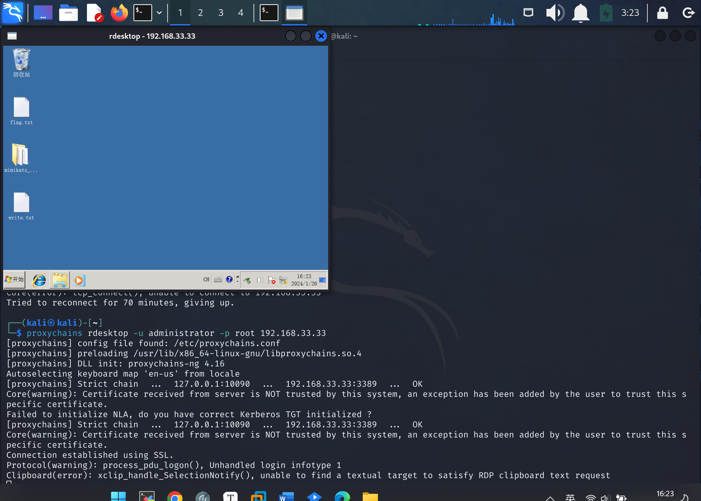Switch to workspace 4

tap(241, 13)
